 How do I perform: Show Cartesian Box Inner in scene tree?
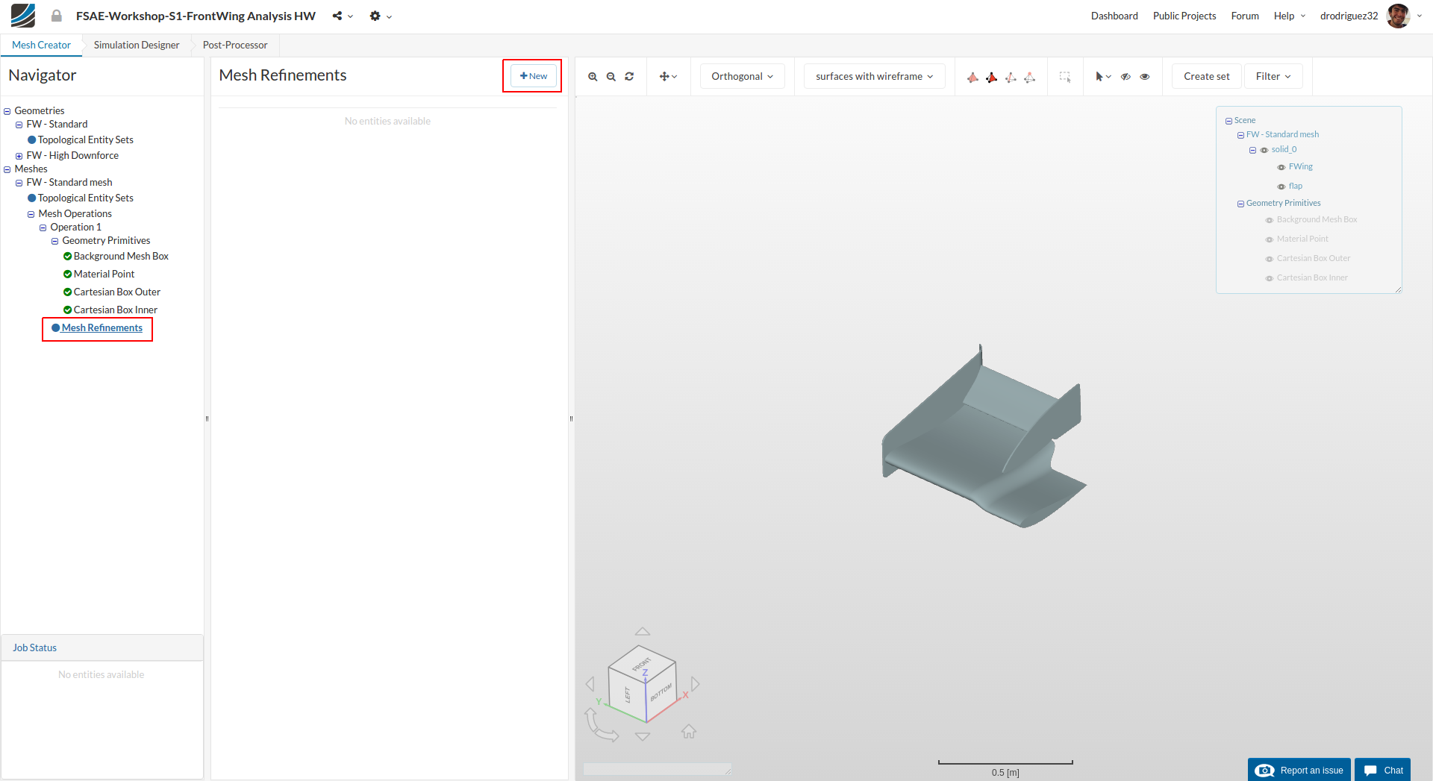click(x=1270, y=278)
